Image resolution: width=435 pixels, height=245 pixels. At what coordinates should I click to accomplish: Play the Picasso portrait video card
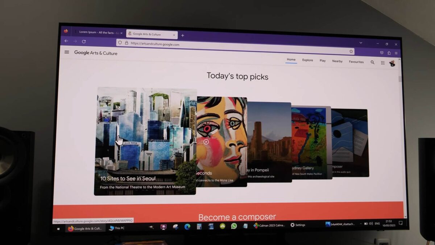click(x=206, y=142)
